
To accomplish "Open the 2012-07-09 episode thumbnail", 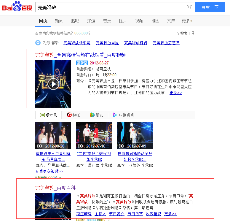I will click(x=135, y=135).
